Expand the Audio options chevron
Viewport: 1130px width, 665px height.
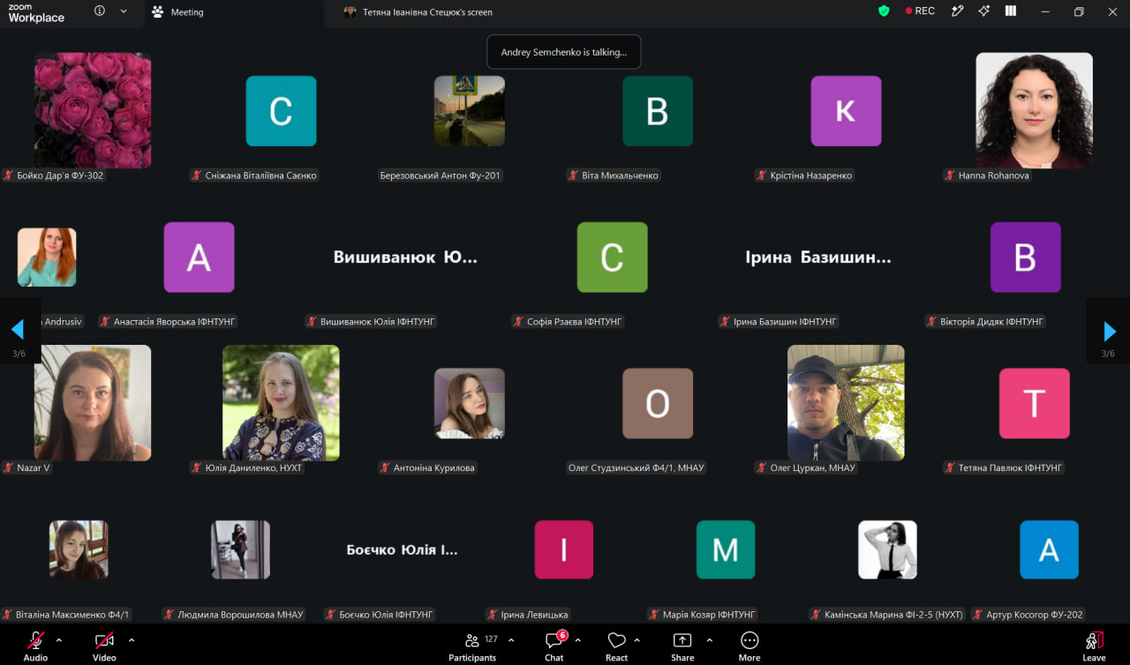tap(59, 639)
